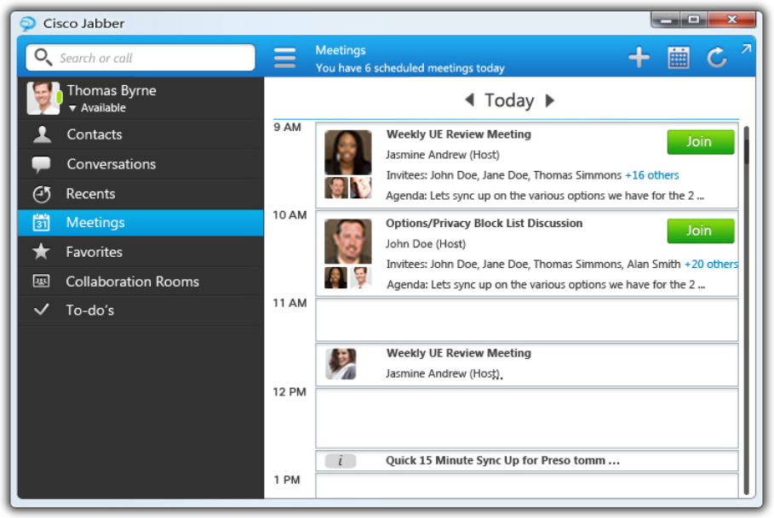774x518 pixels.
Task: Click Thomas Byrne name
Action: (x=112, y=91)
